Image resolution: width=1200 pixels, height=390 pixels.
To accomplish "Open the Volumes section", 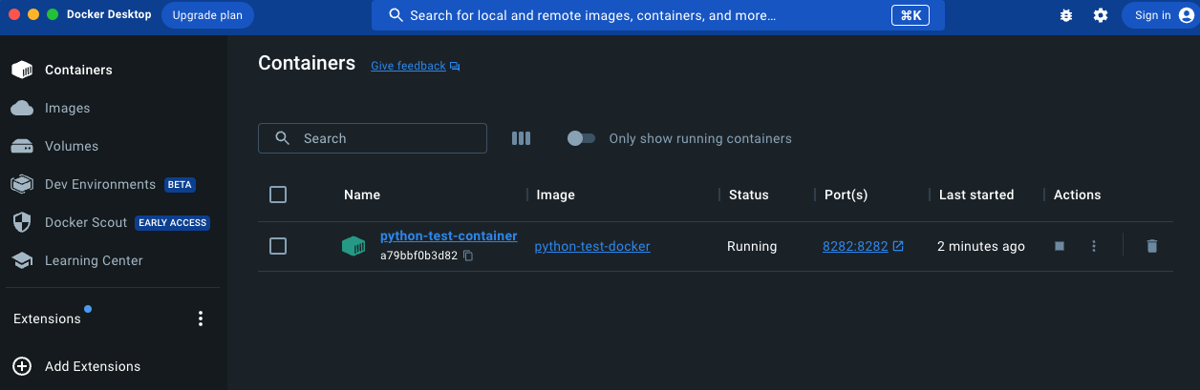I will [x=71, y=146].
